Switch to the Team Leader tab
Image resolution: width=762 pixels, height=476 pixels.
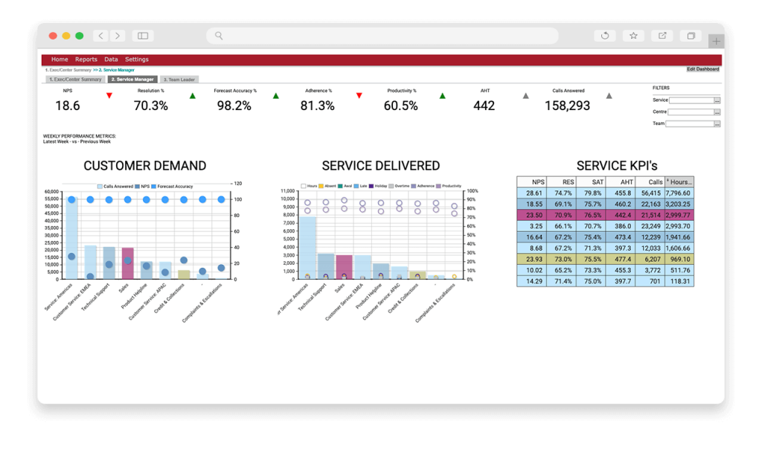179,79
